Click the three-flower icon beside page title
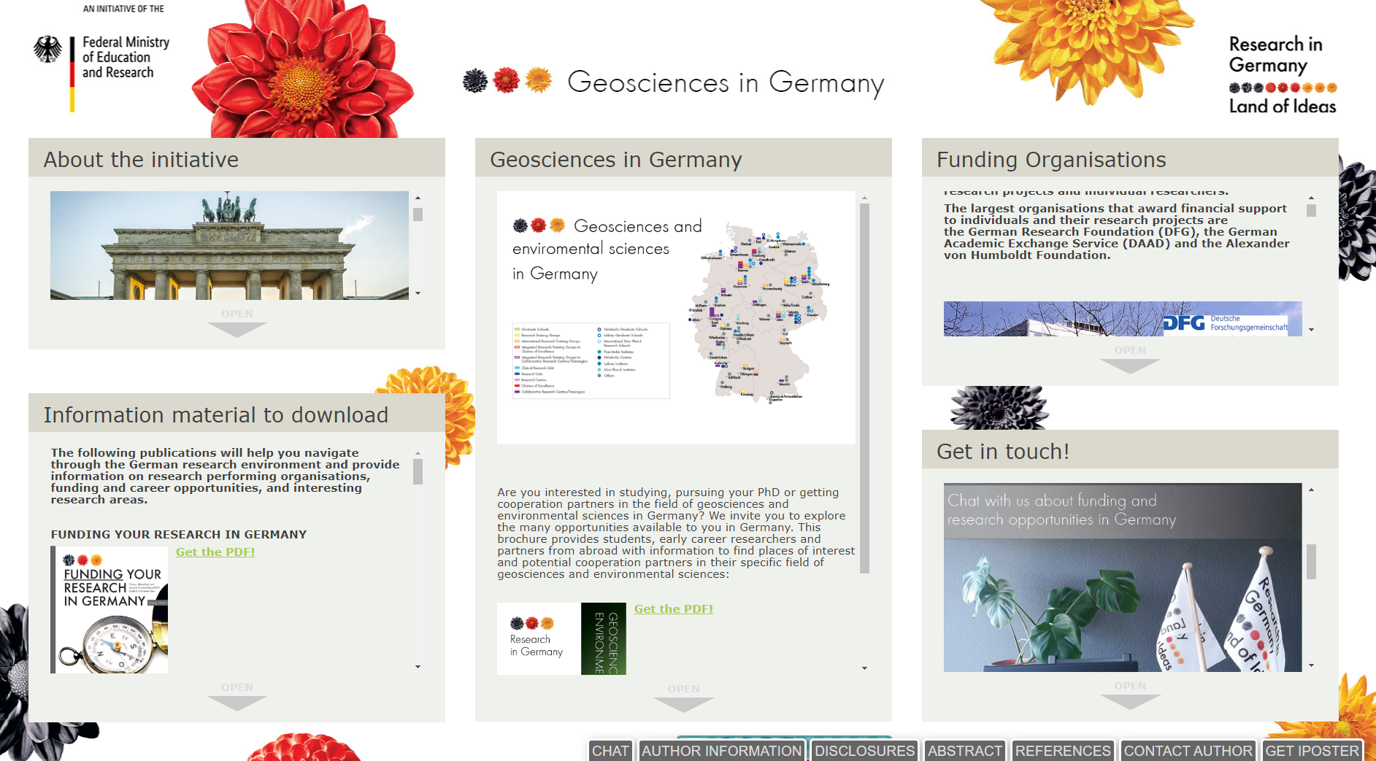Screen dimensions: 1376x761 (507, 80)
